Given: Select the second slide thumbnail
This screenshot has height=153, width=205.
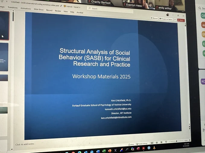Looking at the screenshot, I should coord(4,57).
